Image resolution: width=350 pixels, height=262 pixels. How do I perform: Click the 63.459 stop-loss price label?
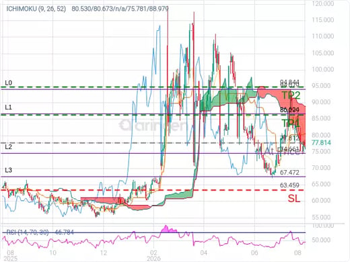click(x=289, y=185)
